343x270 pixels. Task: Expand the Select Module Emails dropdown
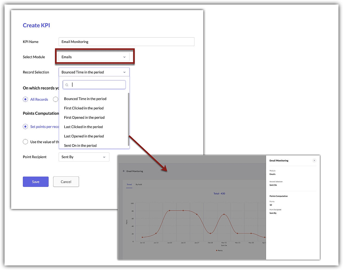pos(94,57)
